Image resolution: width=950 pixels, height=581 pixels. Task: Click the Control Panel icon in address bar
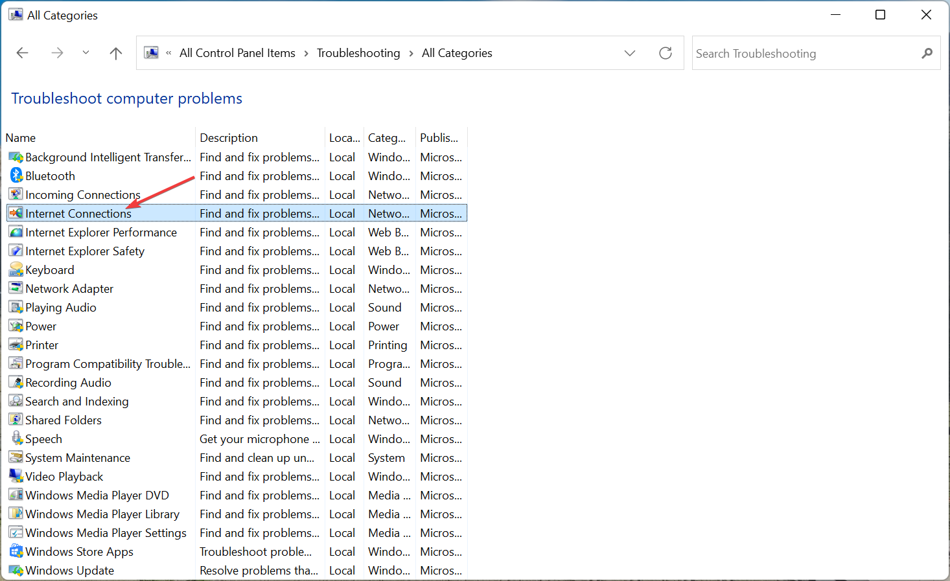(151, 53)
